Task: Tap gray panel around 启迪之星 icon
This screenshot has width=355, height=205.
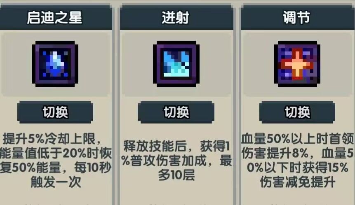Action: click(x=55, y=64)
